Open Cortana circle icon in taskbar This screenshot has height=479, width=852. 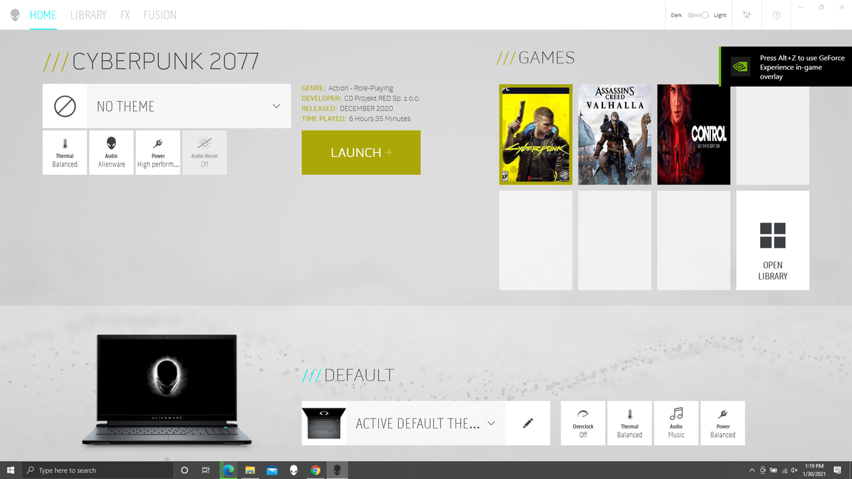point(184,470)
